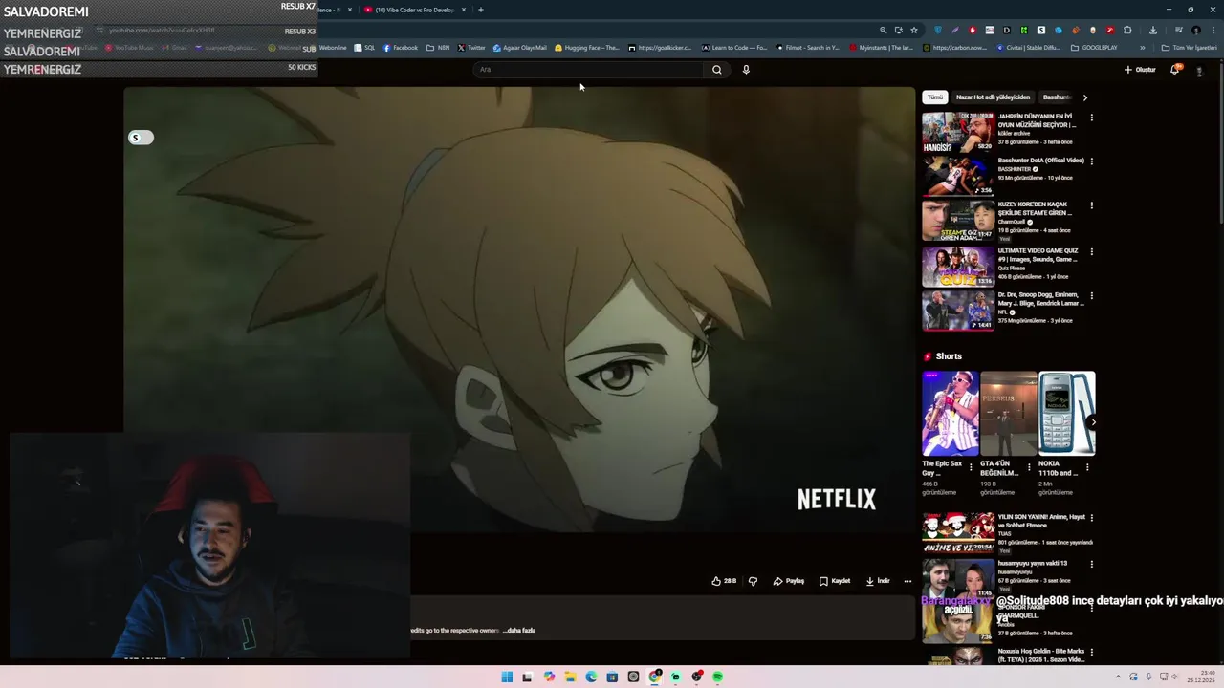This screenshot has height=688, width=1224.
Task: Open the Facebook bookmark
Action: [401, 48]
